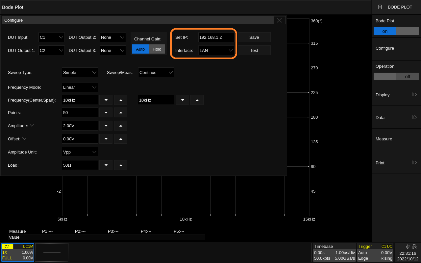Decrease the frequency span with down arrow

(183, 100)
